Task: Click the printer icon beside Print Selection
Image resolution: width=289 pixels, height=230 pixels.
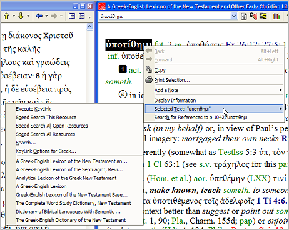Action: tap(149, 79)
